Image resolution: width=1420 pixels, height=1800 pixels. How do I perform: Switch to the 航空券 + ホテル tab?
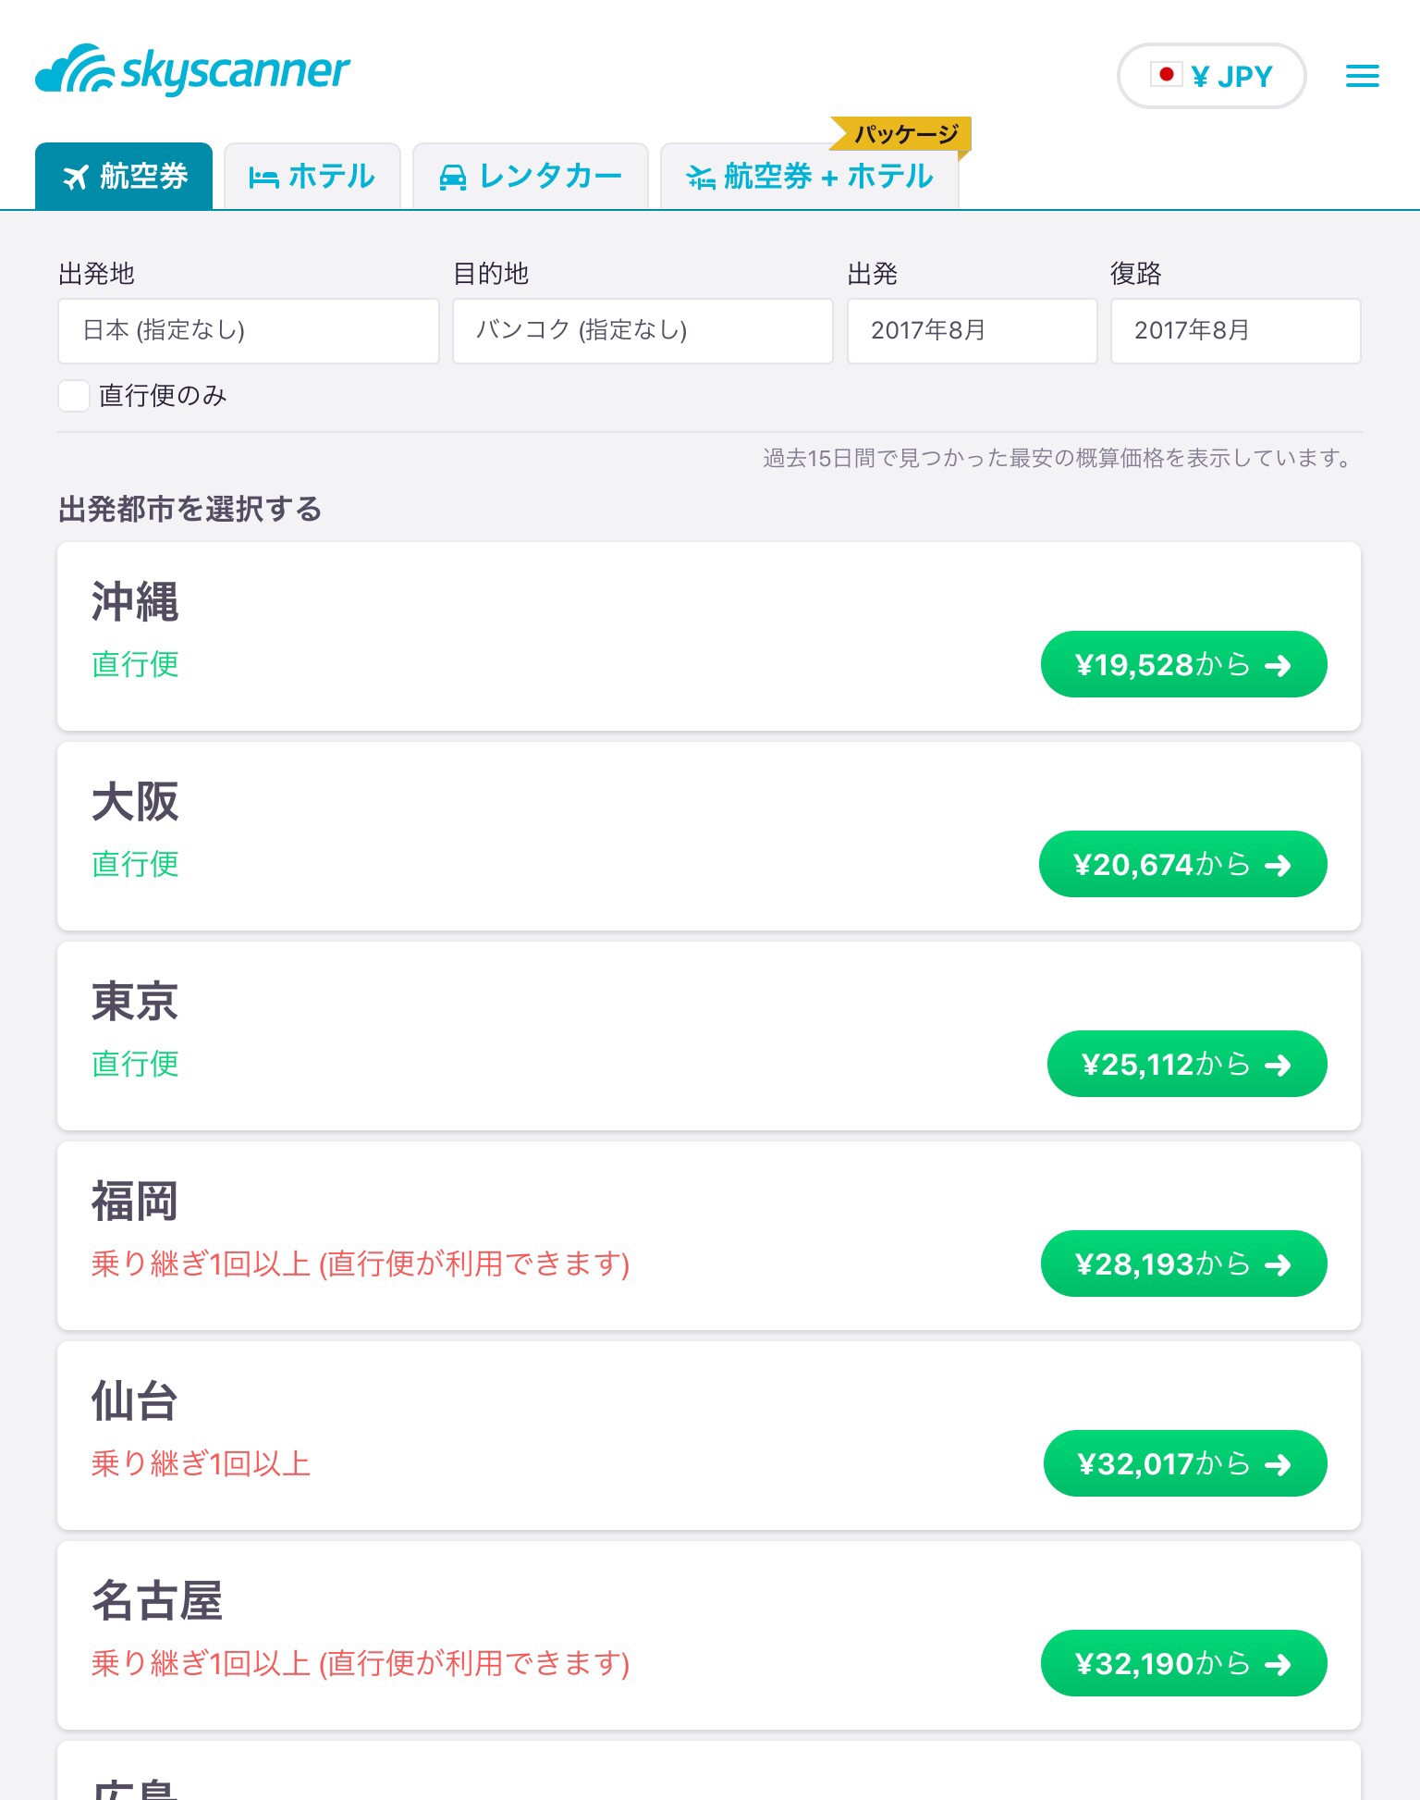[810, 176]
